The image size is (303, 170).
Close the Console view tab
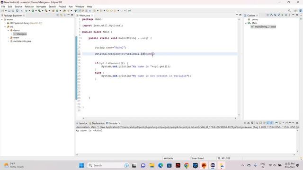pyautogui.click(x=119, y=123)
